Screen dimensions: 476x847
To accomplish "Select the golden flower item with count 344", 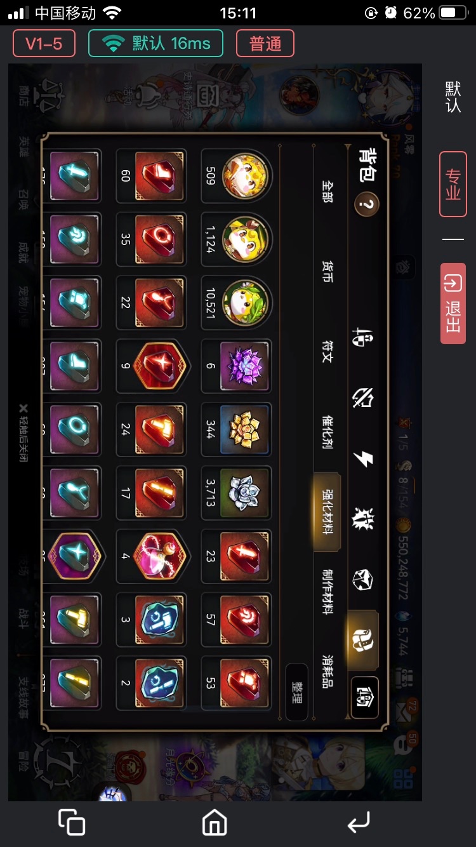I will [236, 430].
